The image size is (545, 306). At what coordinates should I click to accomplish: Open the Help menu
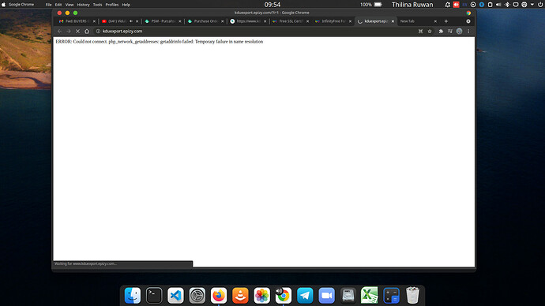click(126, 5)
